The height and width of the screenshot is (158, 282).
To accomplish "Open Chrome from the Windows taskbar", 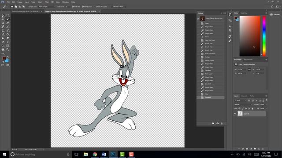I will tap(95, 154).
